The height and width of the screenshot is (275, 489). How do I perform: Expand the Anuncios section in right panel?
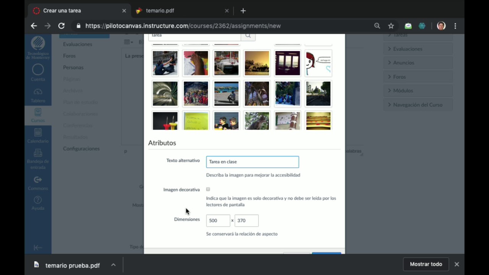click(418, 63)
